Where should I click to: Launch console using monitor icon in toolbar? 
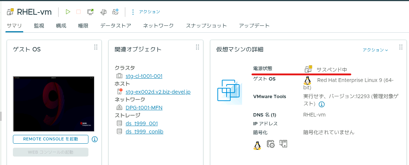(91, 12)
